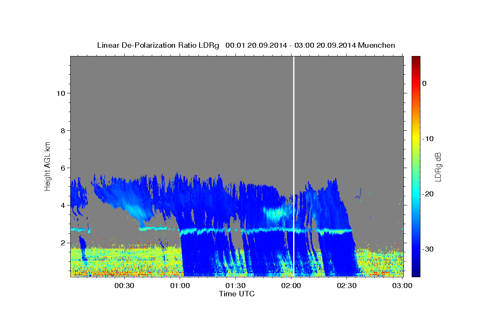Image resolution: width=499 pixels, height=332 pixels.
Task: Click the 'LDRg dB' colorbar label
Action: (437, 167)
